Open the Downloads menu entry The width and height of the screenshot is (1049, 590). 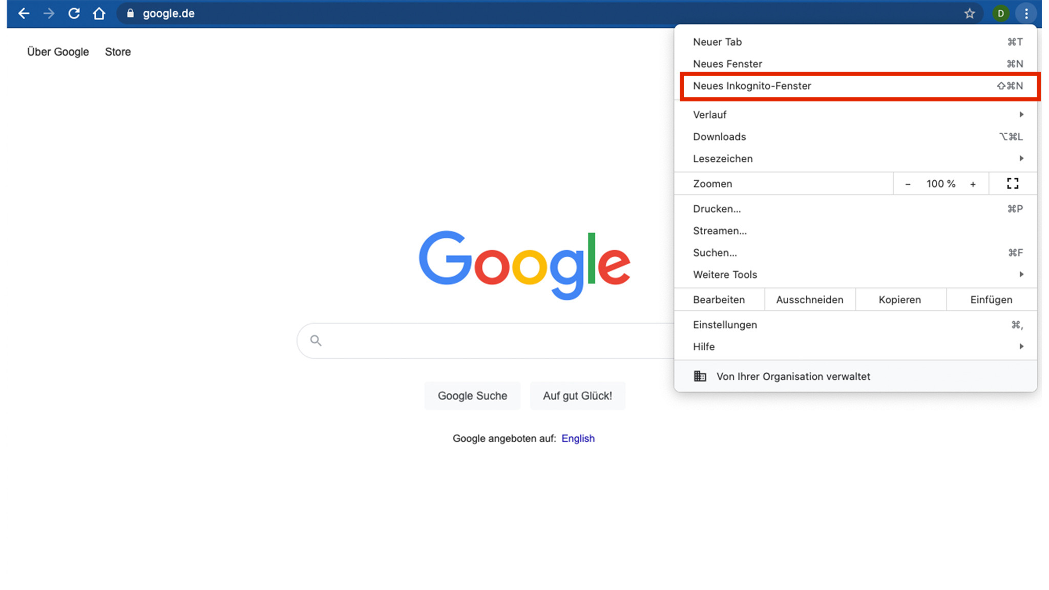[855, 137]
